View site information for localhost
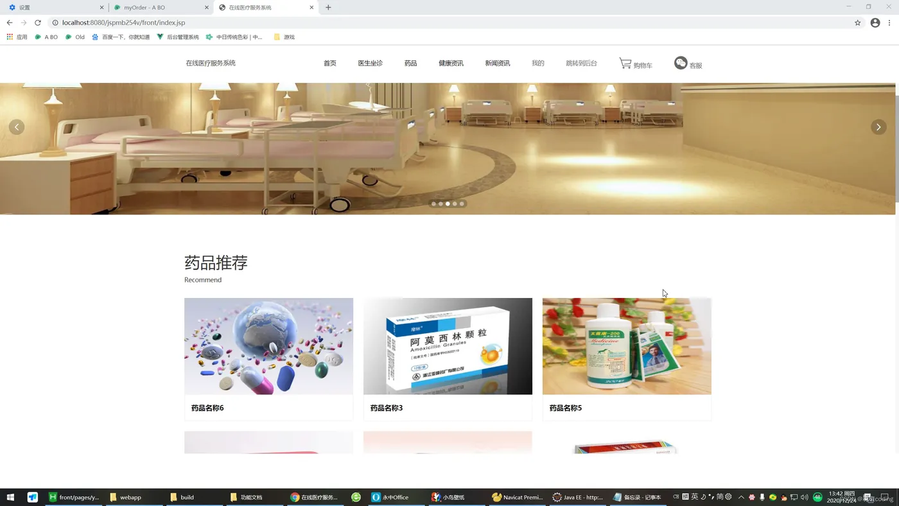This screenshot has height=506, width=899. coord(55,22)
